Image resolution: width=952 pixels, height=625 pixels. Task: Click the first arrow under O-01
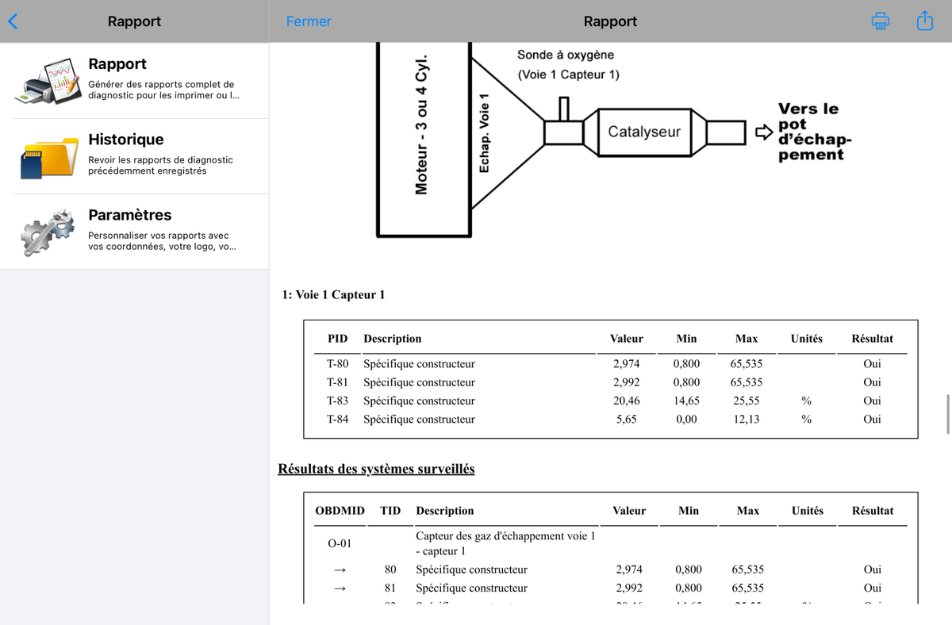coord(340,569)
